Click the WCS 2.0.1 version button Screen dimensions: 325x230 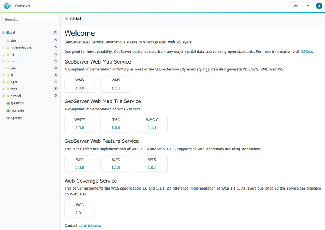pyautogui.click(x=79, y=213)
